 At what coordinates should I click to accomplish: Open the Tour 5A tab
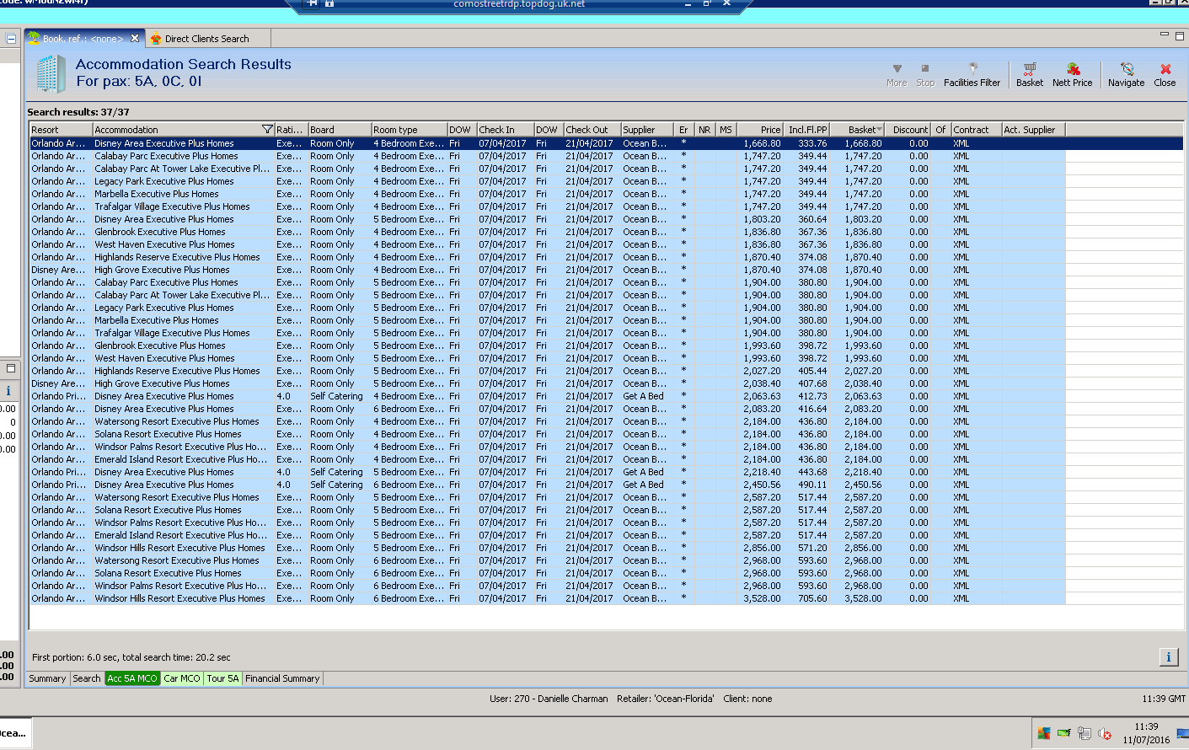pos(223,678)
